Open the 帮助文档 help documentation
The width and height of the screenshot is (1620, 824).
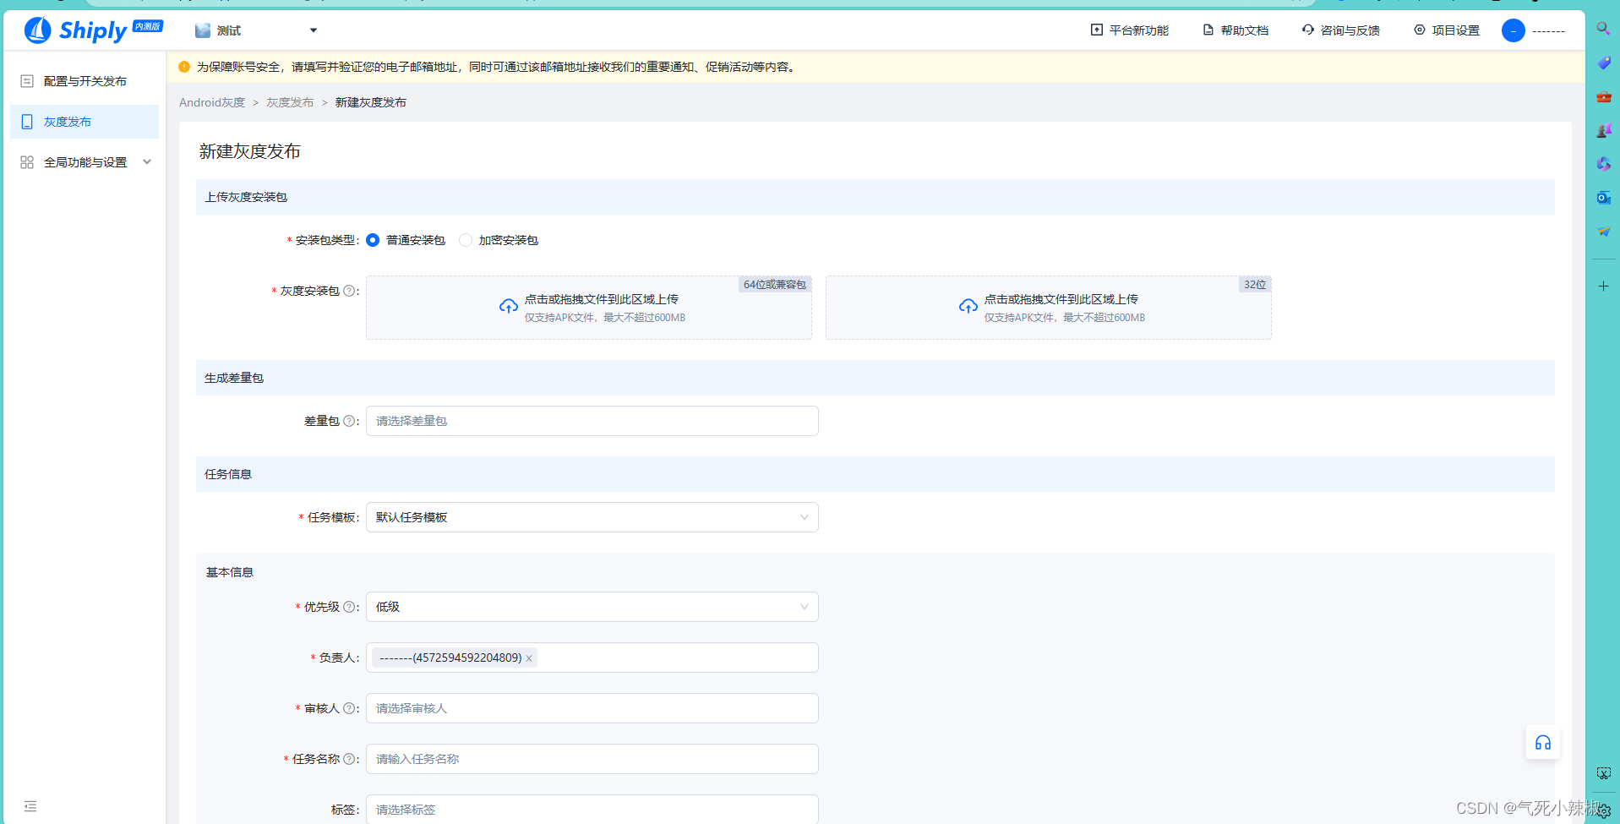[x=1235, y=30]
